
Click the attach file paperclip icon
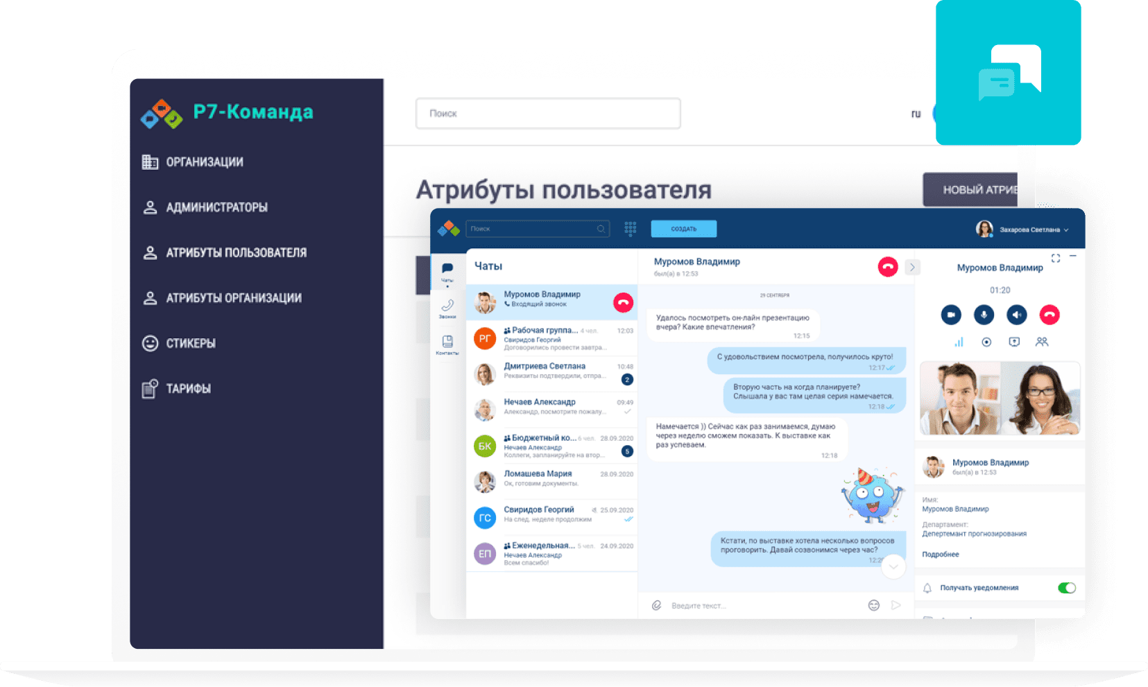pos(656,605)
